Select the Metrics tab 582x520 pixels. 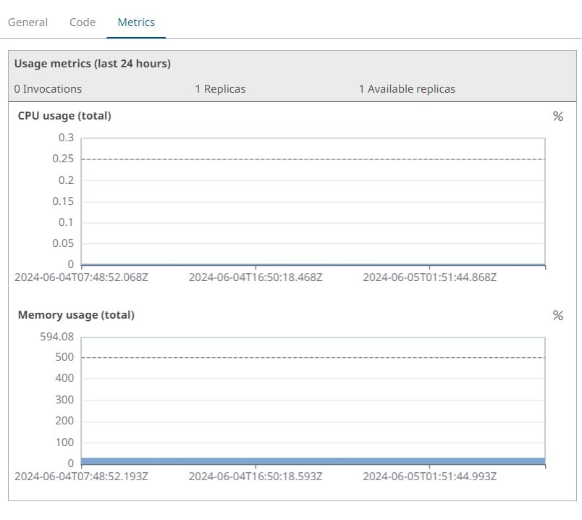click(136, 22)
